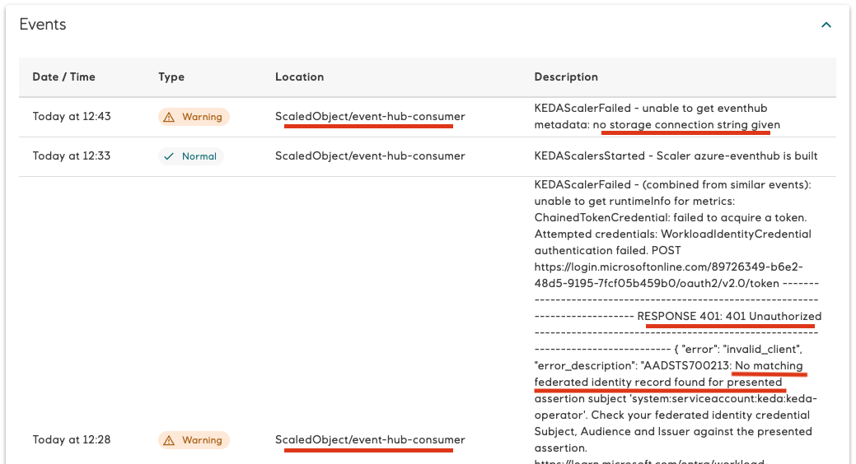Sort by the Date / Time column header
This screenshot has height=464, width=856.
coord(63,77)
